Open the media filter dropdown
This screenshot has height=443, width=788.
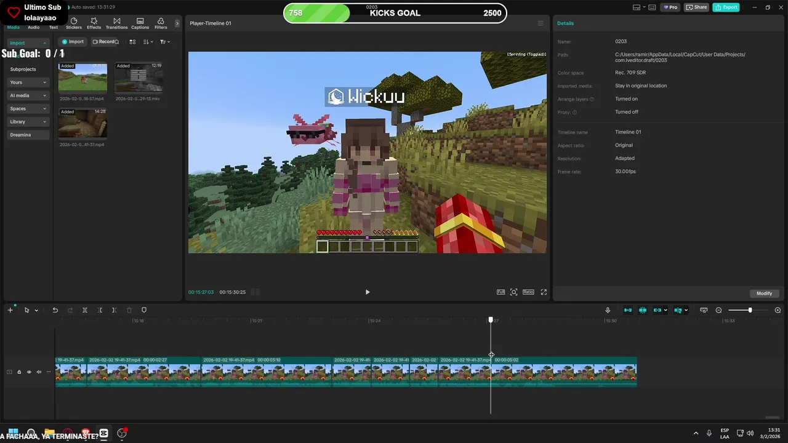(164, 42)
